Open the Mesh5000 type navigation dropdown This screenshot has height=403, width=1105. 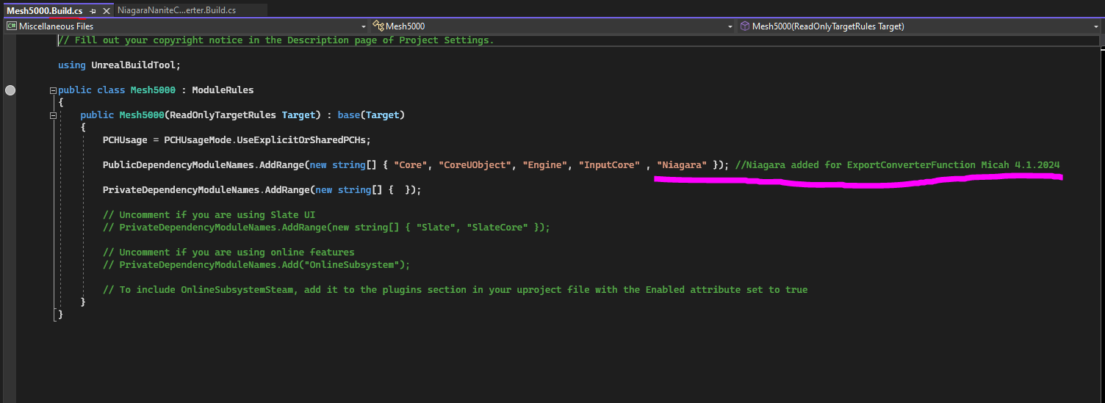pyautogui.click(x=730, y=26)
